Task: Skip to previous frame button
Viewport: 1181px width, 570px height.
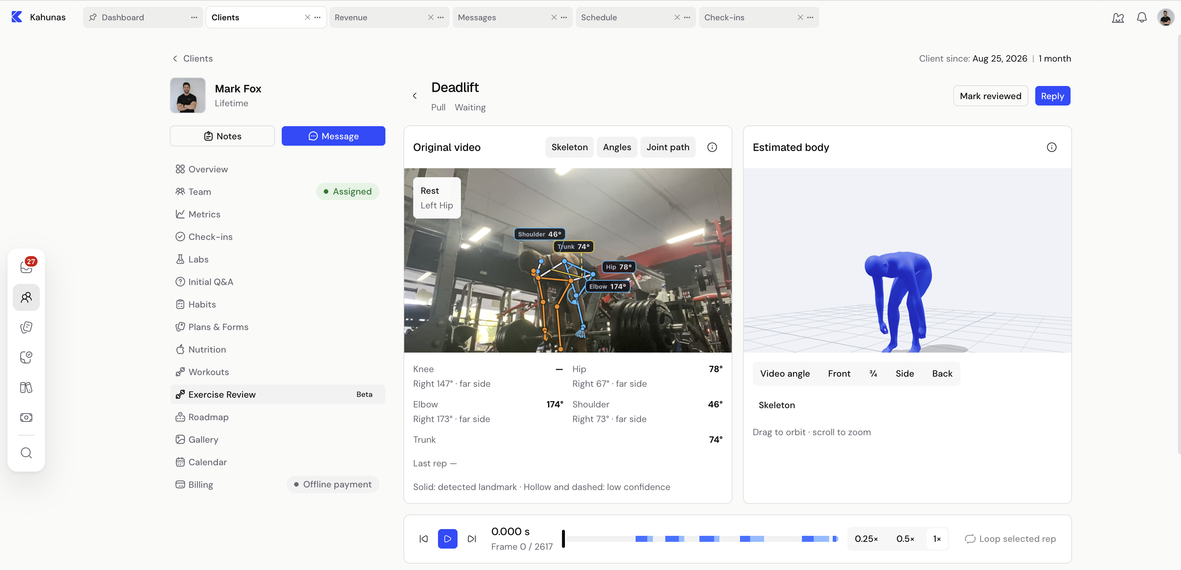Action: click(x=424, y=539)
